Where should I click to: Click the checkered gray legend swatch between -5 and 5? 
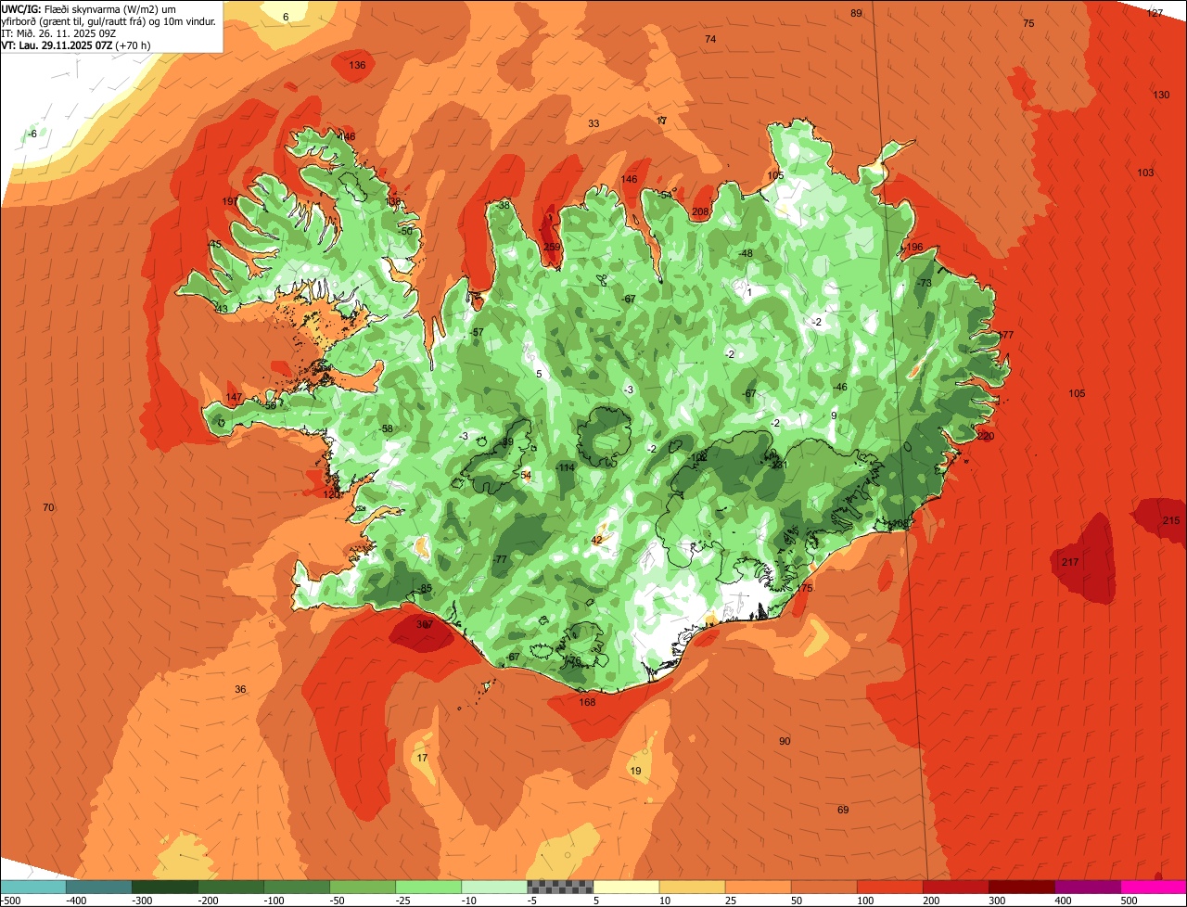coord(560,887)
